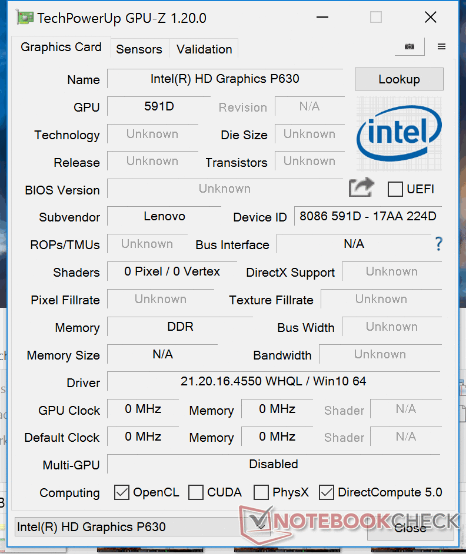Image resolution: width=466 pixels, height=554 pixels.
Task: Click the BIOS share export icon
Action: (361, 188)
